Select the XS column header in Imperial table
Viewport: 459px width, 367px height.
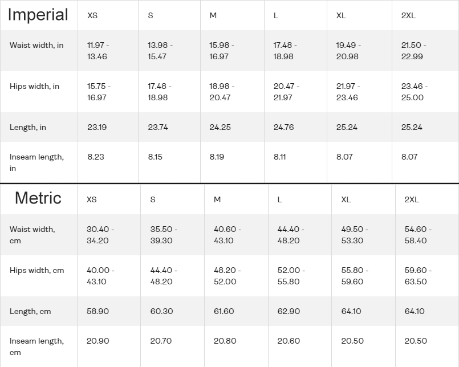(x=92, y=15)
